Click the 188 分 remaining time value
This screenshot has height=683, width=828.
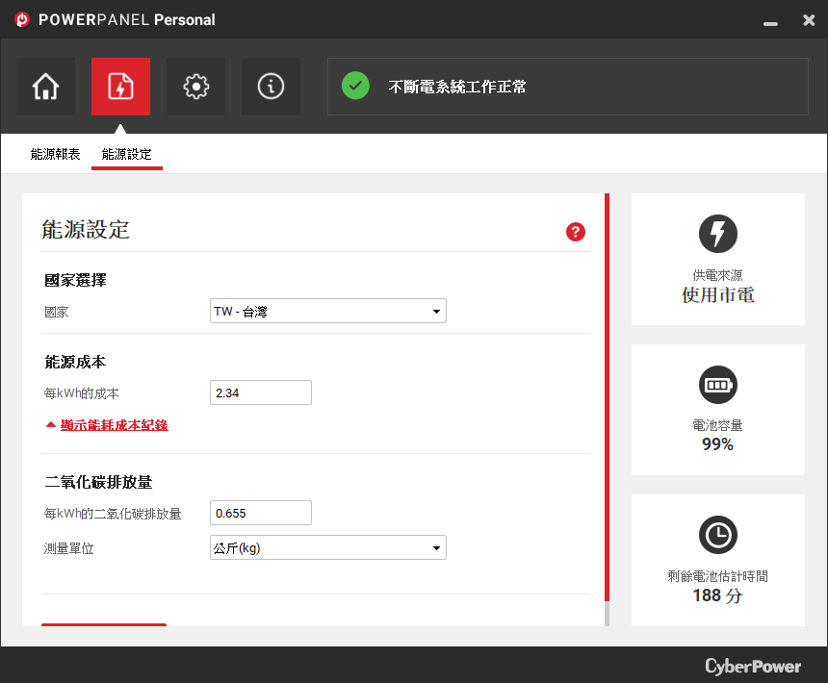717,595
